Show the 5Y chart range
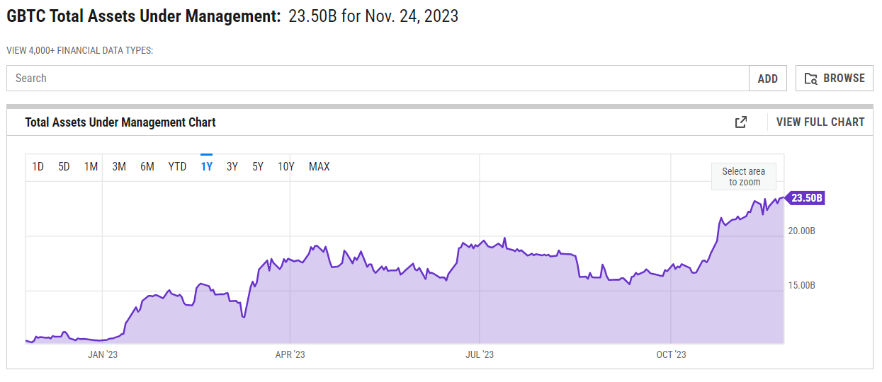The width and height of the screenshot is (882, 382). [x=258, y=167]
